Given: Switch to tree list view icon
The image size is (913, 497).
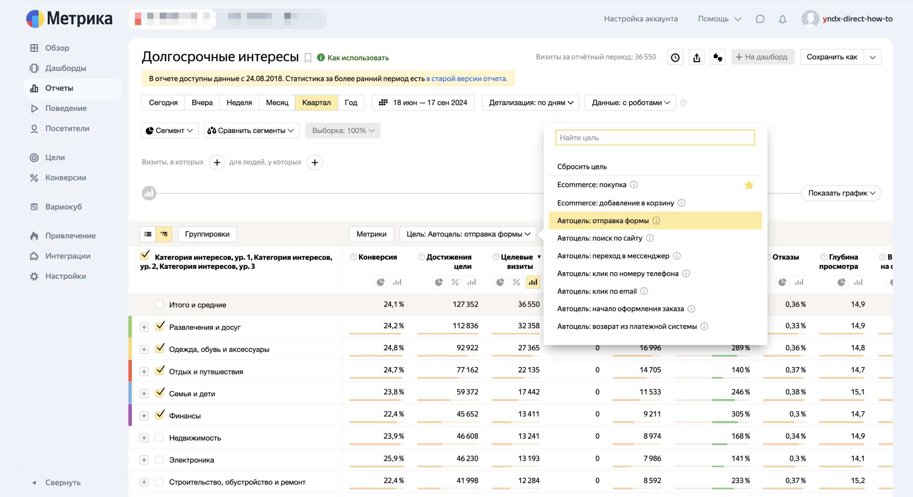Looking at the screenshot, I should pos(164,234).
